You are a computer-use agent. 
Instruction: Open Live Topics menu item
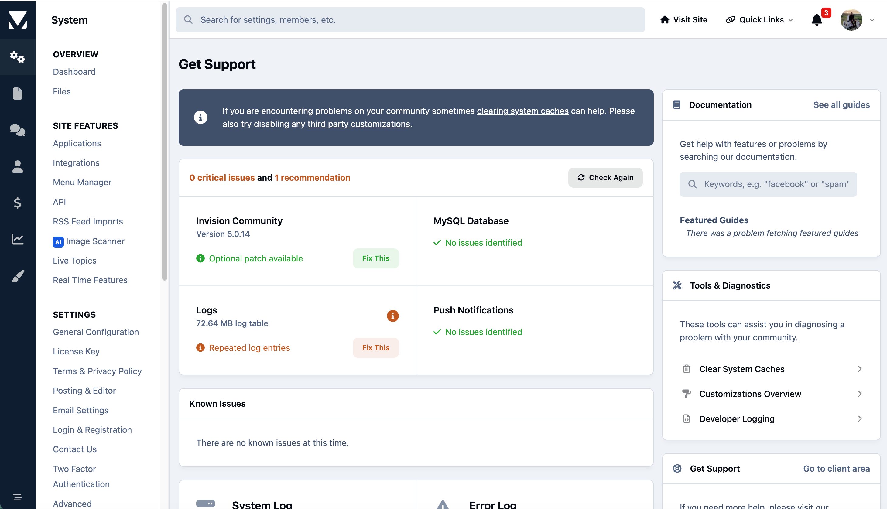click(x=74, y=261)
